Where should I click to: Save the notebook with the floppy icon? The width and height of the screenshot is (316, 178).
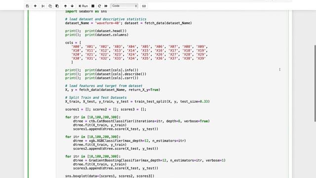28,6
